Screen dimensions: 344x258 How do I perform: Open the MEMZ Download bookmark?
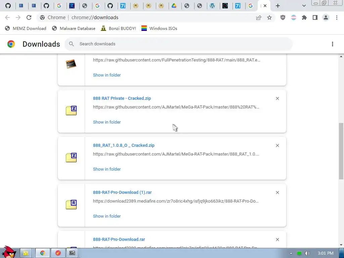[x=26, y=28]
